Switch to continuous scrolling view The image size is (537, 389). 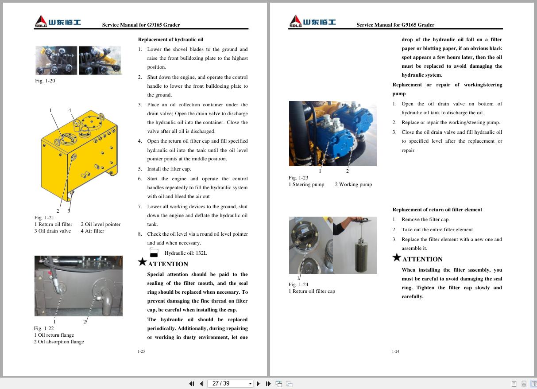(x=524, y=384)
